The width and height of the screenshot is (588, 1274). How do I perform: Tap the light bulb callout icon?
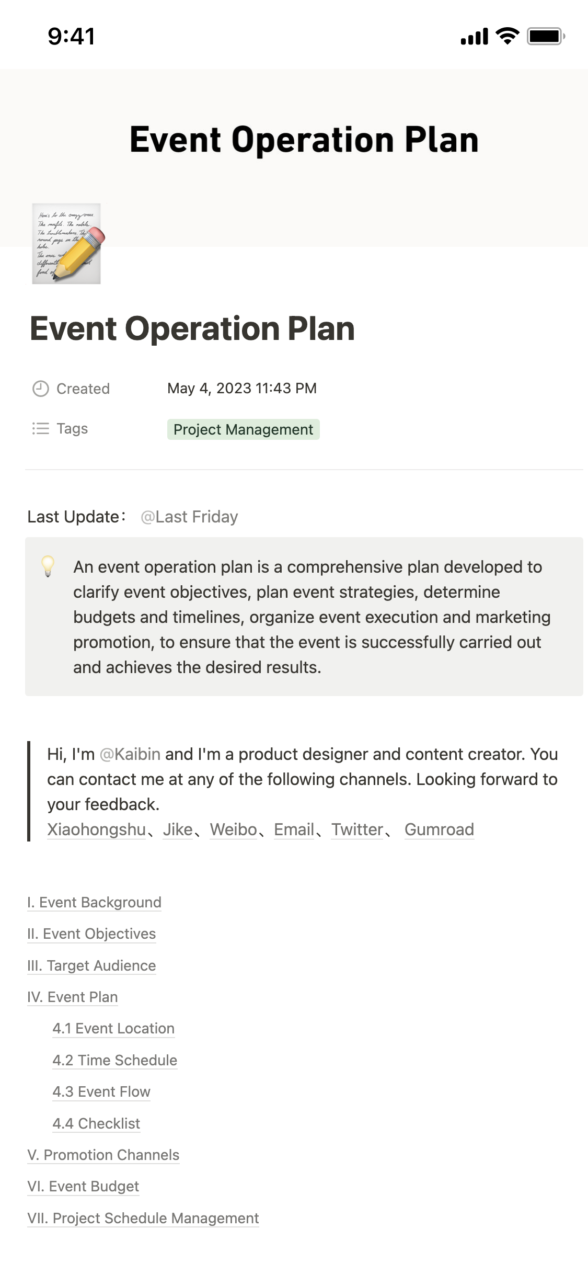tap(48, 566)
